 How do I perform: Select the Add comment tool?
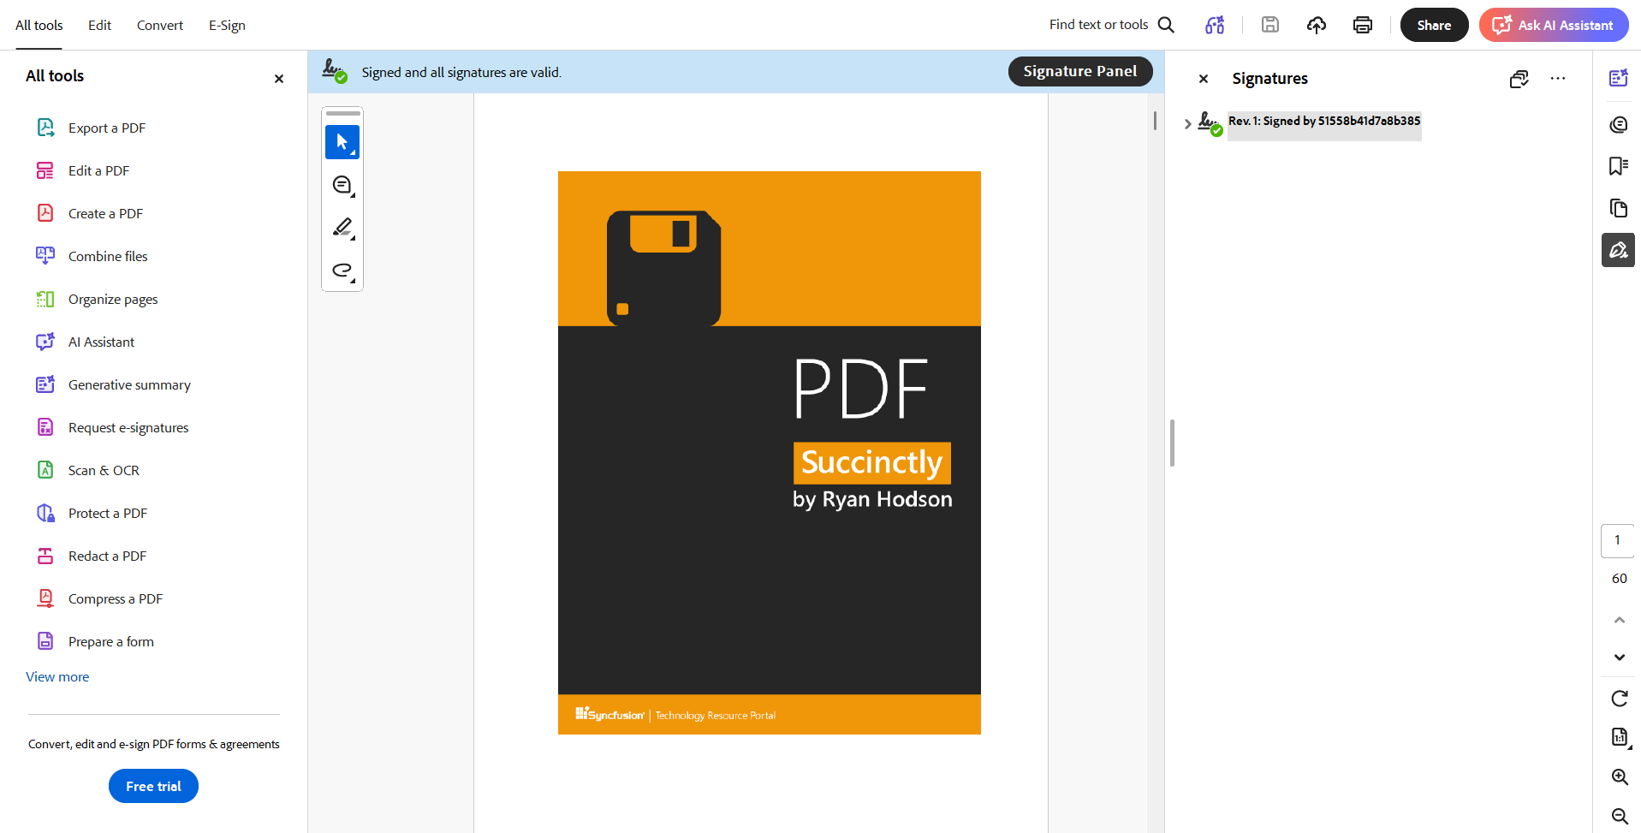[342, 185]
